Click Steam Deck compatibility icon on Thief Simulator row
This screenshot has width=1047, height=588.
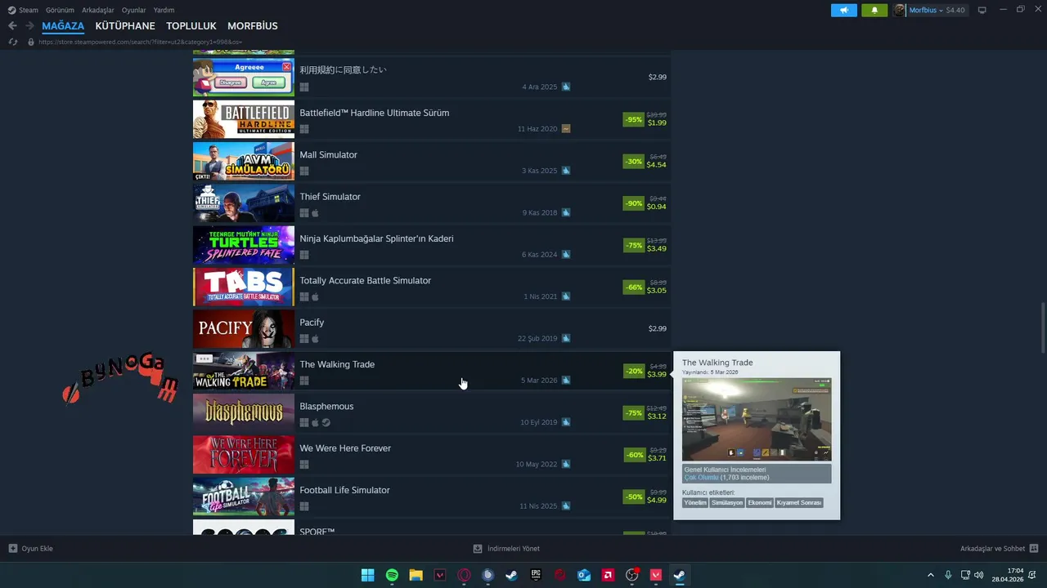click(x=566, y=212)
